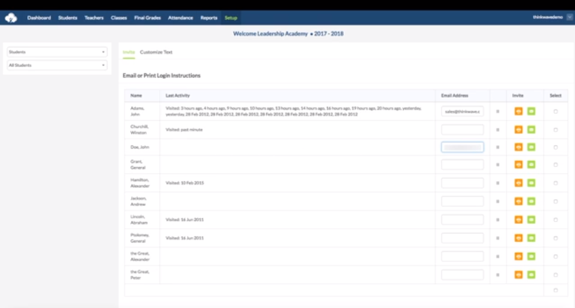Image resolution: width=575 pixels, height=308 pixels.
Task: Go to Attendance in the navigation bar
Action: pyautogui.click(x=180, y=18)
